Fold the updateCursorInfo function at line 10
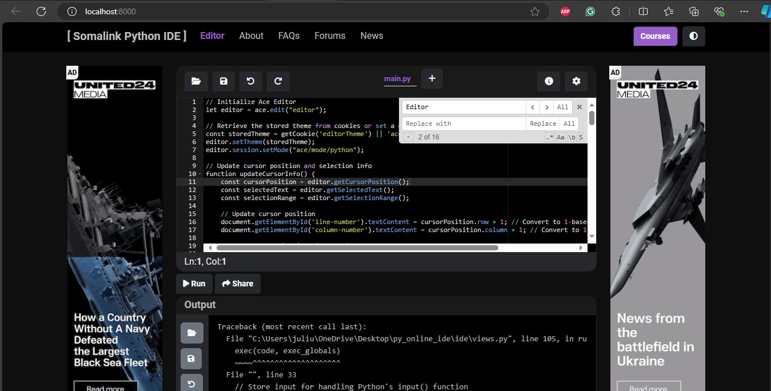This screenshot has width=771, height=391. (x=200, y=174)
